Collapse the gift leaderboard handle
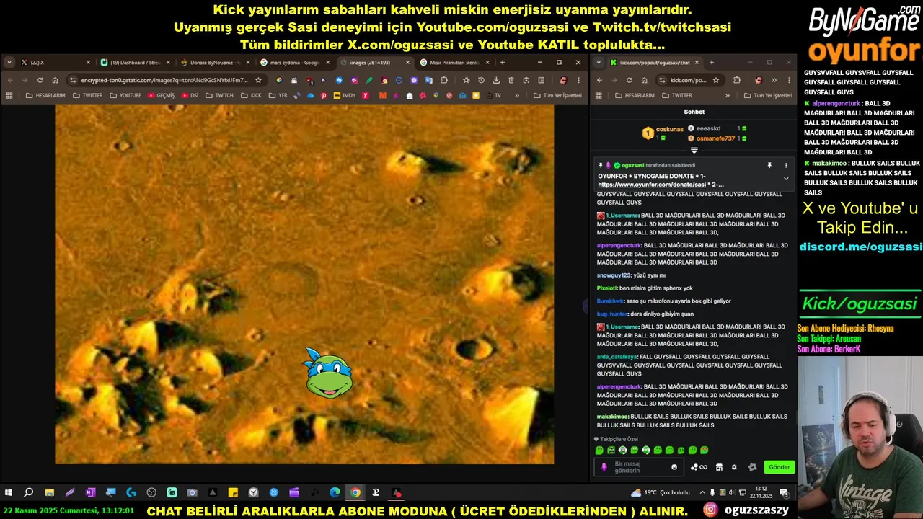Image resolution: width=923 pixels, height=519 pixels. pos(694,151)
